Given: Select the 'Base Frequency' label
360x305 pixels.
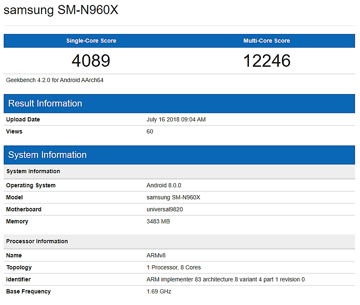Looking at the screenshot, I should pyautogui.click(x=28, y=291).
